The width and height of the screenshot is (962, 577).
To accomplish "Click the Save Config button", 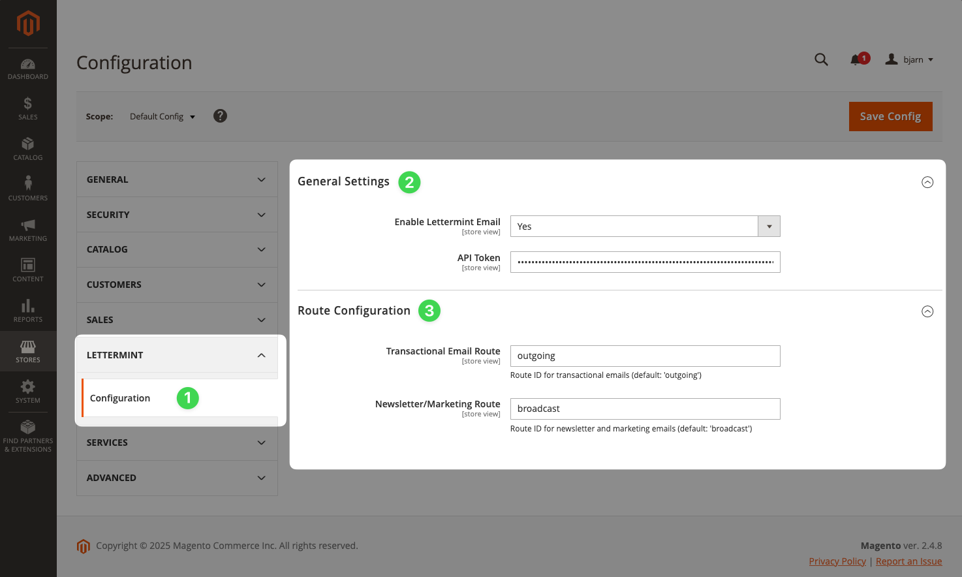I will 890,116.
